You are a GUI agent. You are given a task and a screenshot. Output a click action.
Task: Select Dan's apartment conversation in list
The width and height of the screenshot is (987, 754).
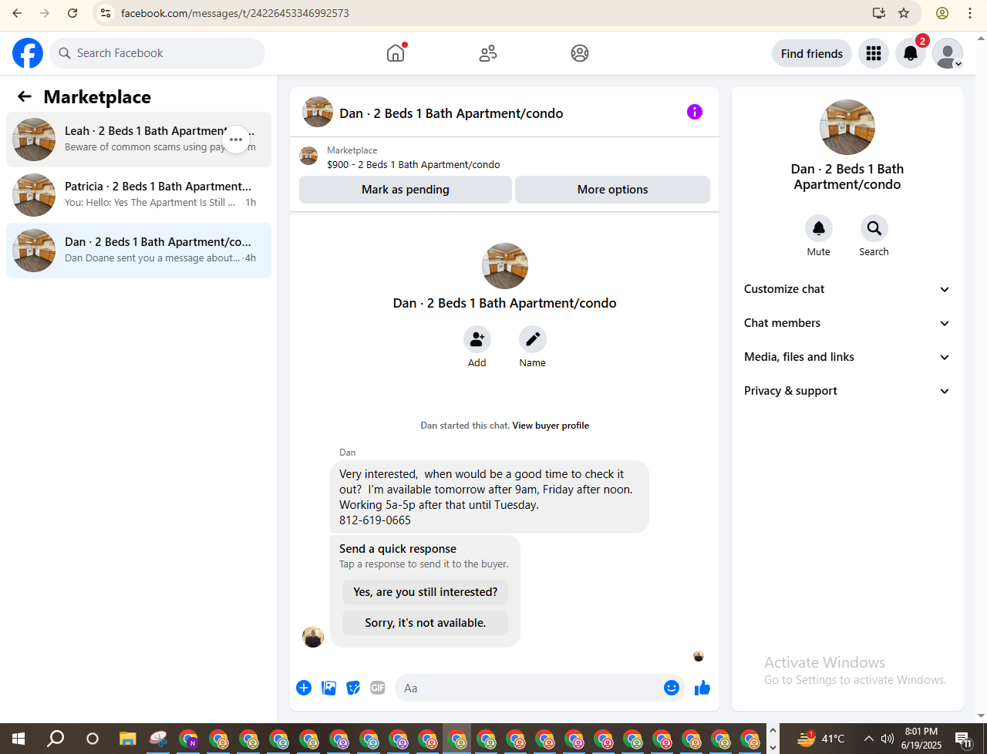coord(139,251)
